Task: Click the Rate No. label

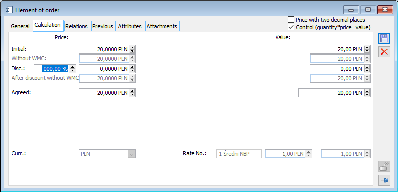Action: [194, 154]
